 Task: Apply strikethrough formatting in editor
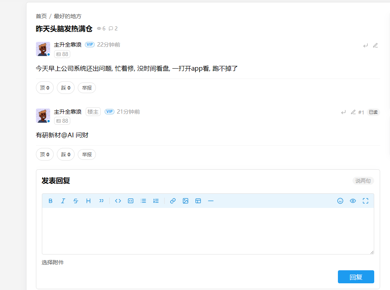point(76,201)
